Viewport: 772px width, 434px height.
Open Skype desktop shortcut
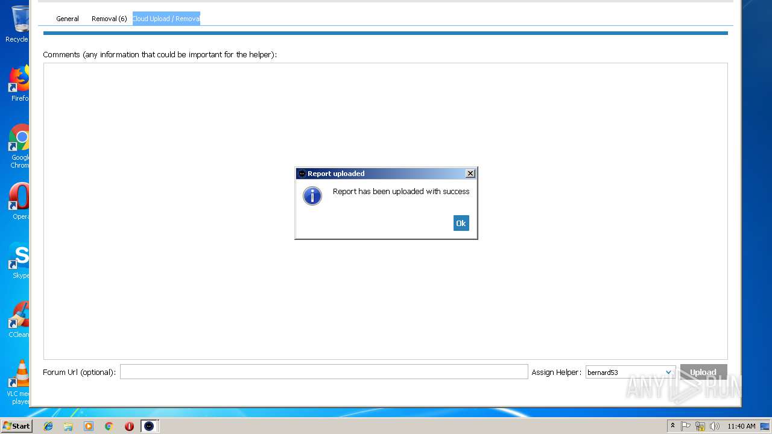pyautogui.click(x=19, y=260)
